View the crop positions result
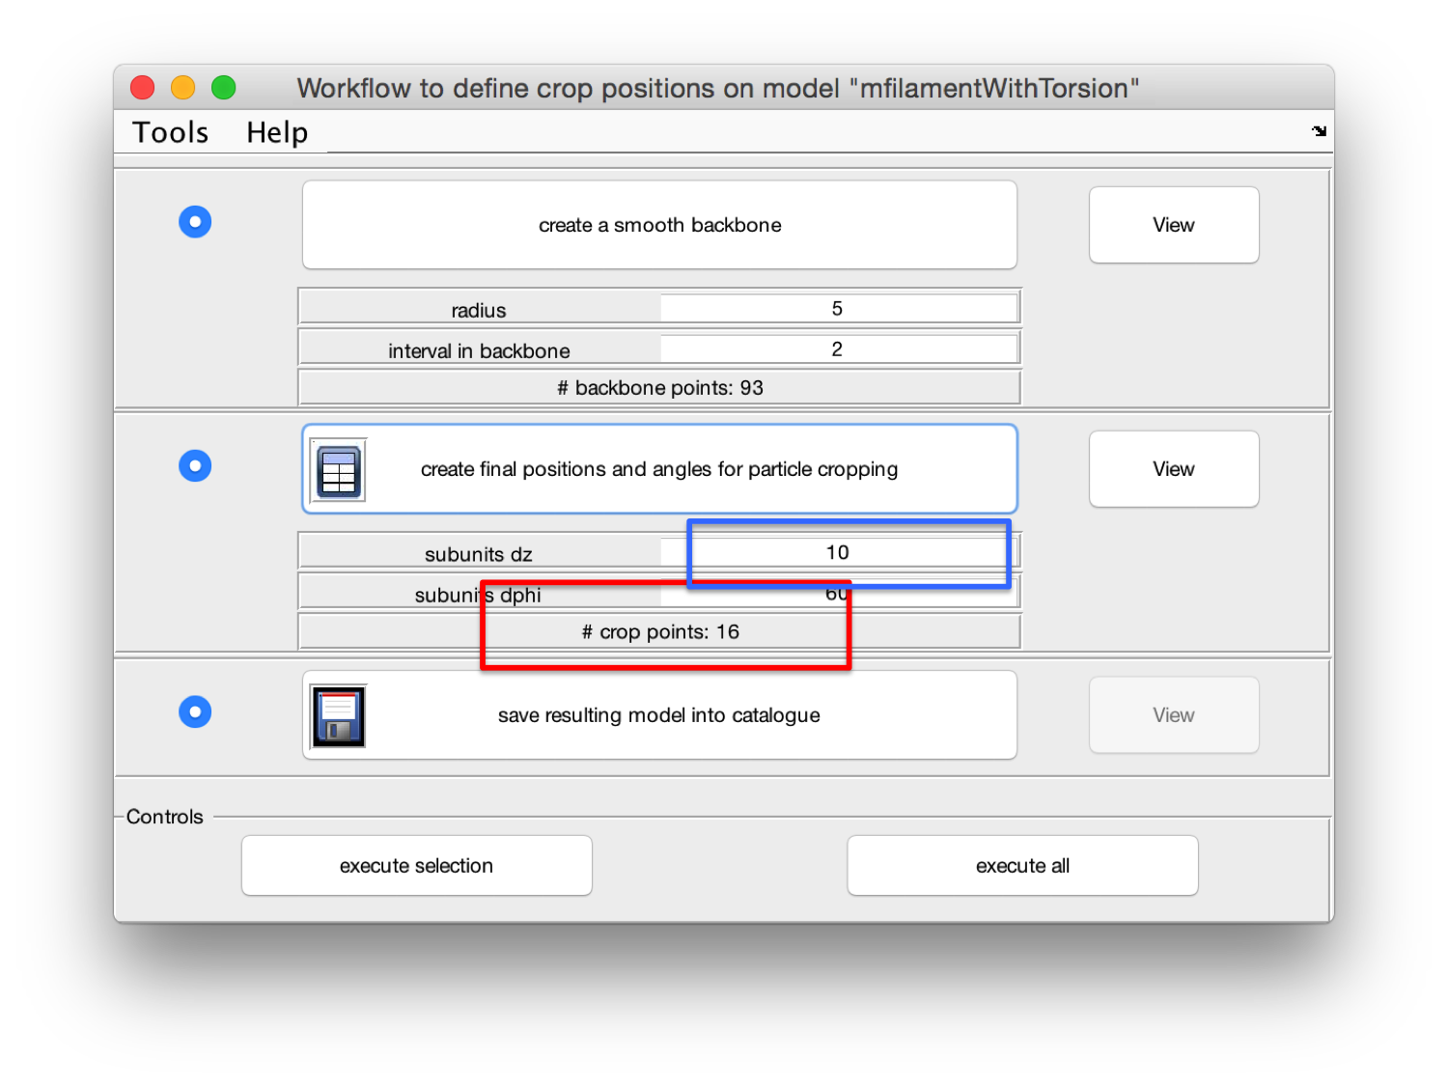Viewport: 1448px width, 1086px height. coord(1174,469)
